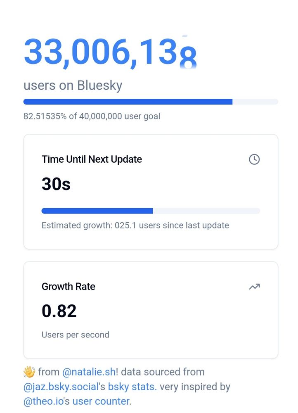Viewport: 298px width, 413px height.
Task: Click the 0.82 growth rate value
Action: pyautogui.click(x=59, y=311)
